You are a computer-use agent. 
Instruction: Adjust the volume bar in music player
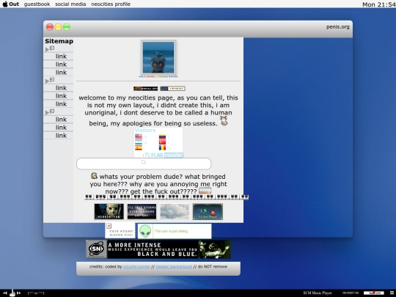click(x=374, y=293)
